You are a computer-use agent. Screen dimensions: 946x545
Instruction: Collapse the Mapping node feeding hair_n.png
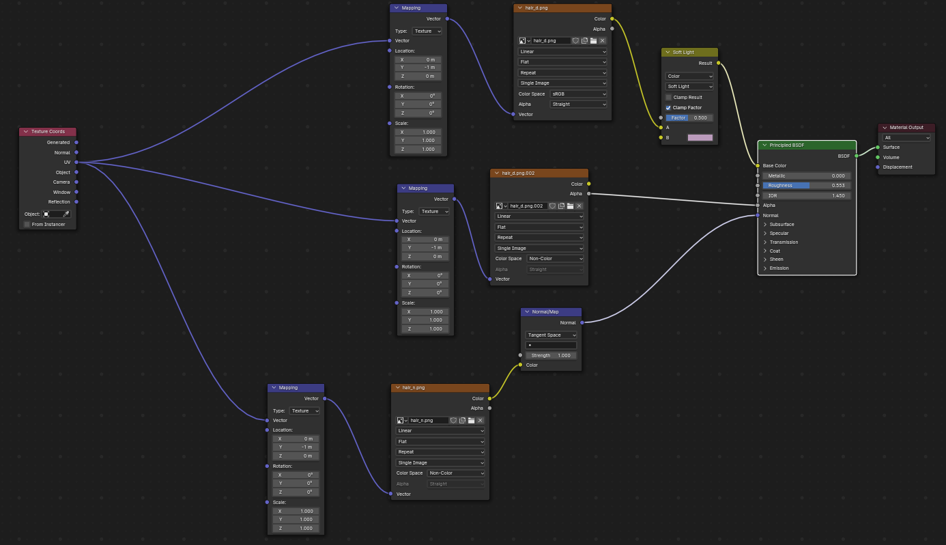274,387
